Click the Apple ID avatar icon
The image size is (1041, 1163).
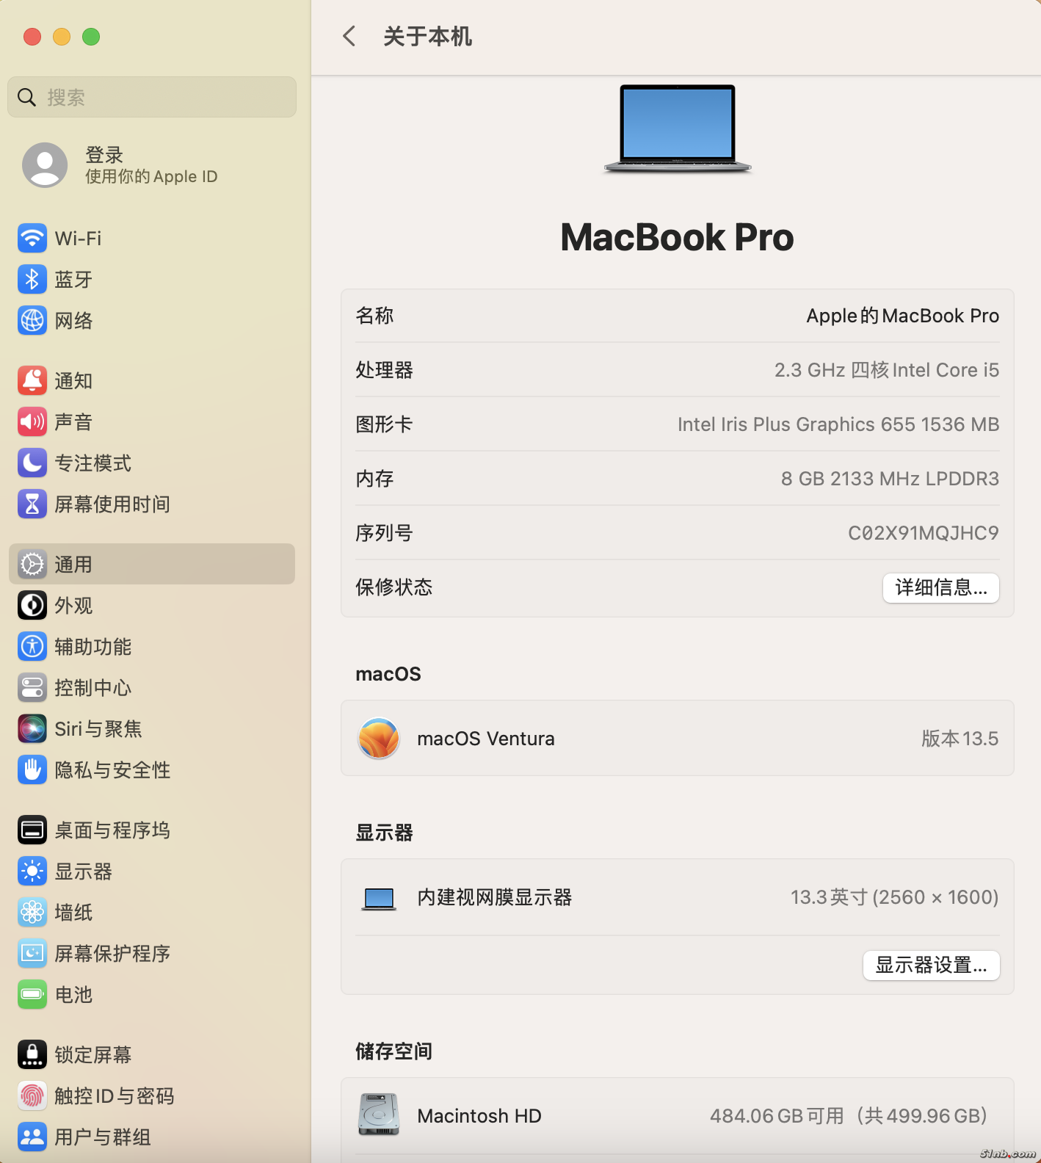point(45,165)
